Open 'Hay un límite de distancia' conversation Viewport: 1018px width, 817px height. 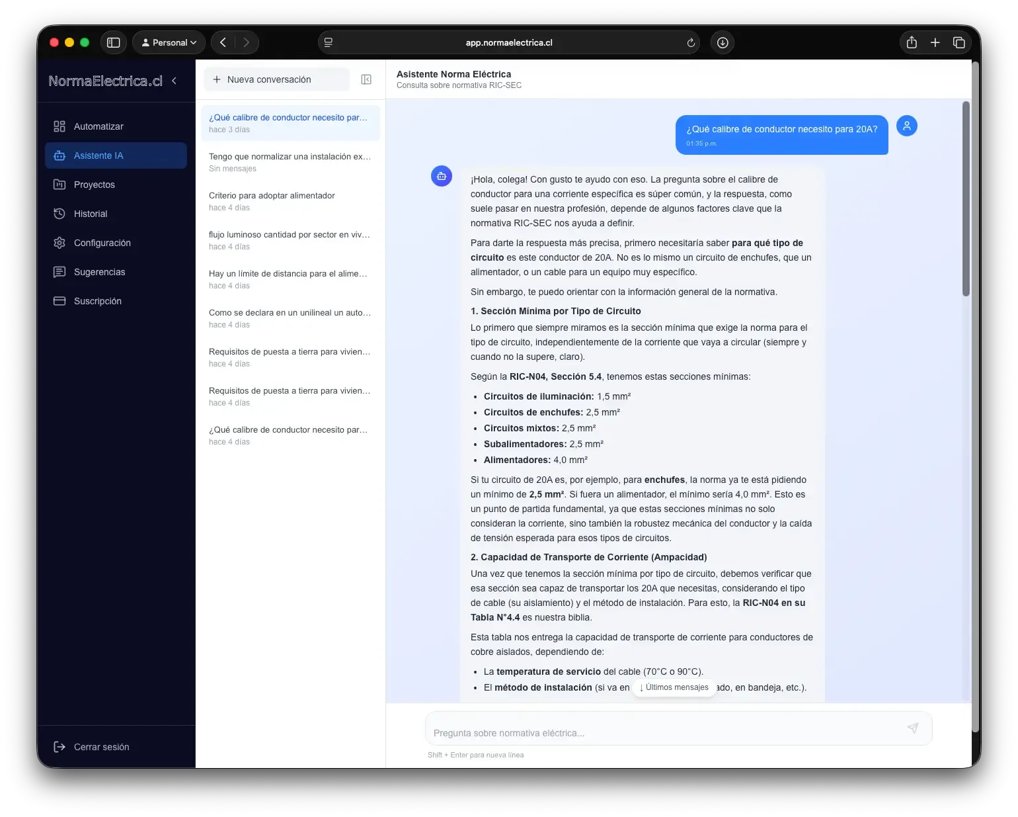[290, 279]
